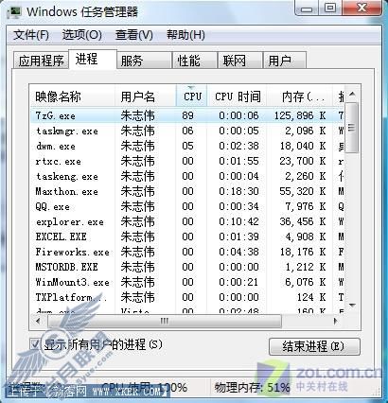This screenshot has height=403, width=388.
Task: Switch to the 性能 tab
Action: [195, 61]
